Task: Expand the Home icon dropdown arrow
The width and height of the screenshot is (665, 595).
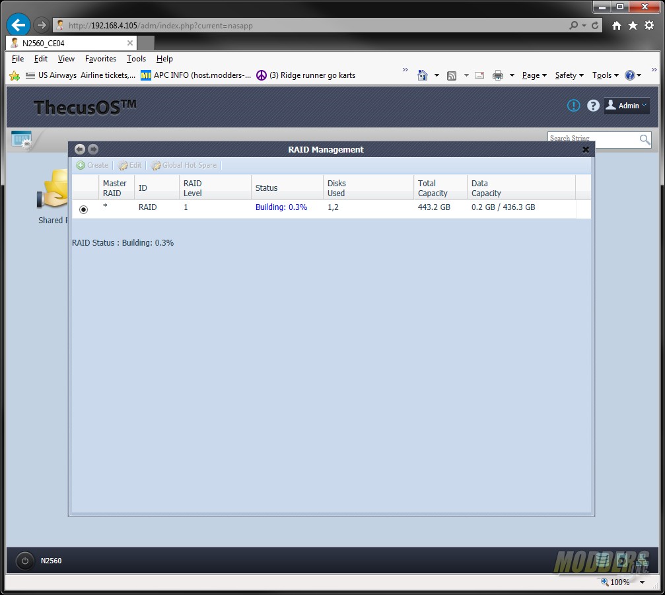Action: point(437,75)
